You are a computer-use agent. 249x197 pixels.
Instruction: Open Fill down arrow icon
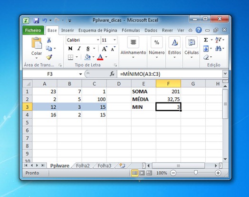206,49
